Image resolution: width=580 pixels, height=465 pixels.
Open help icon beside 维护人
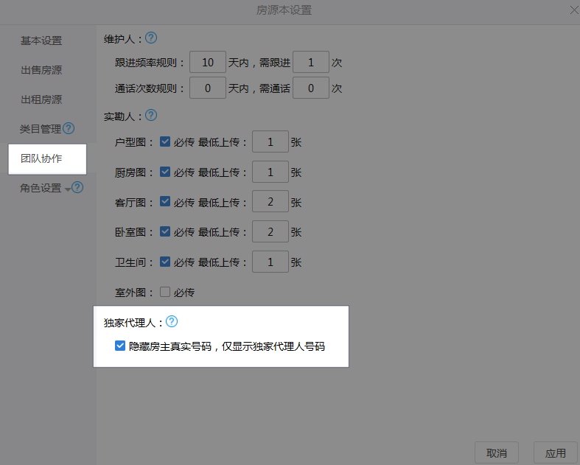coord(151,38)
